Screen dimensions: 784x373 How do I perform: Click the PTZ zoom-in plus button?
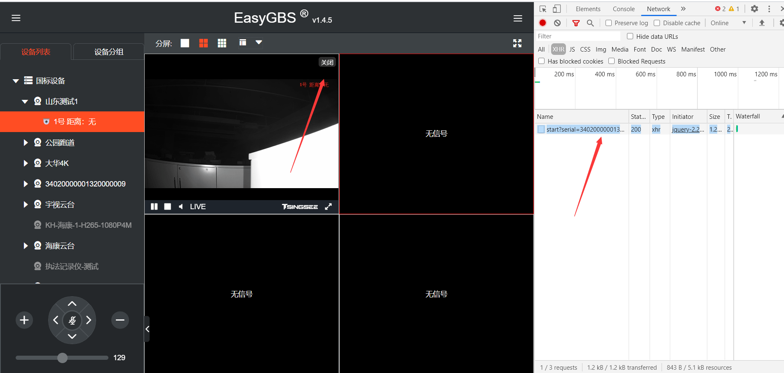click(24, 320)
